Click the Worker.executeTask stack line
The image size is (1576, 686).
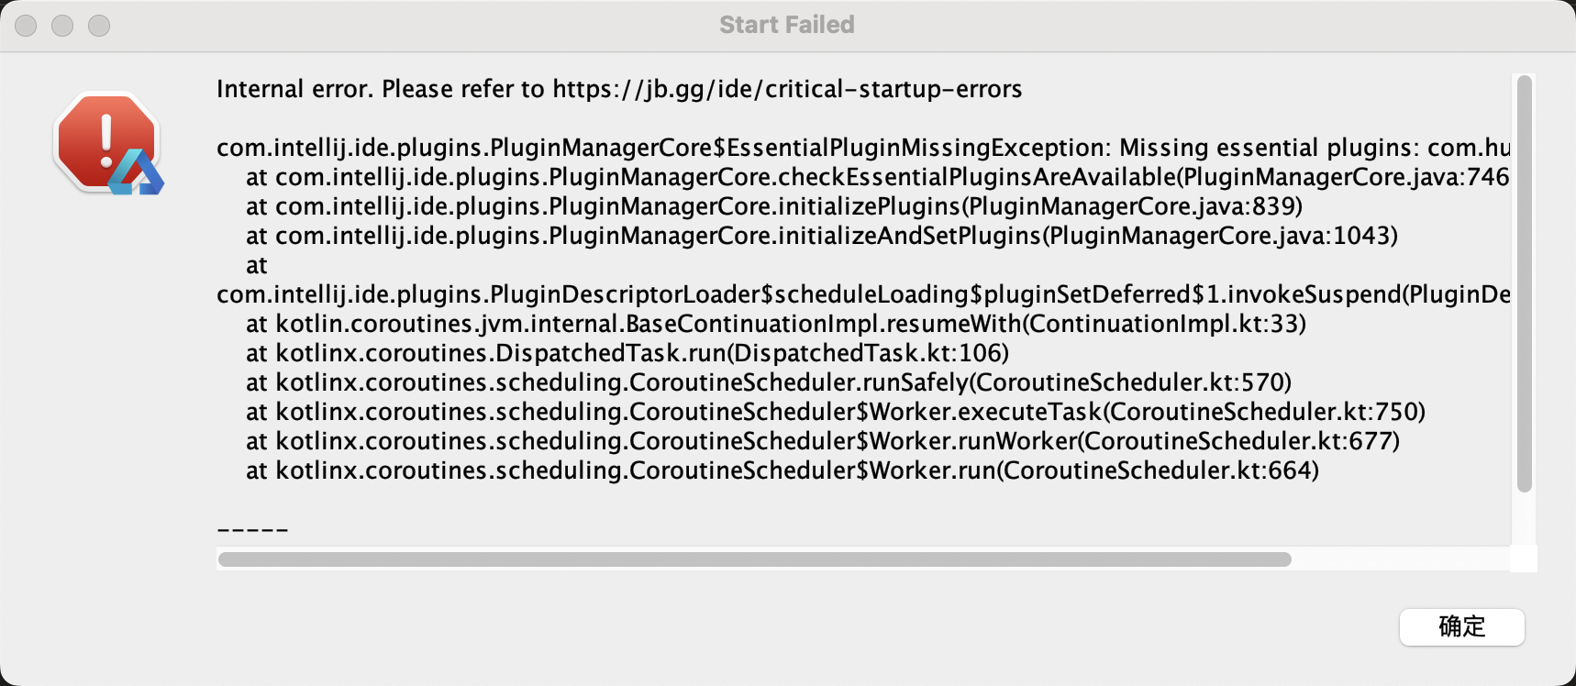click(836, 412)
